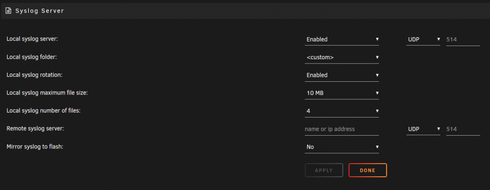490x190 pixels.
Task: Click the 'Local syslog server:' label
Action: 32,39
